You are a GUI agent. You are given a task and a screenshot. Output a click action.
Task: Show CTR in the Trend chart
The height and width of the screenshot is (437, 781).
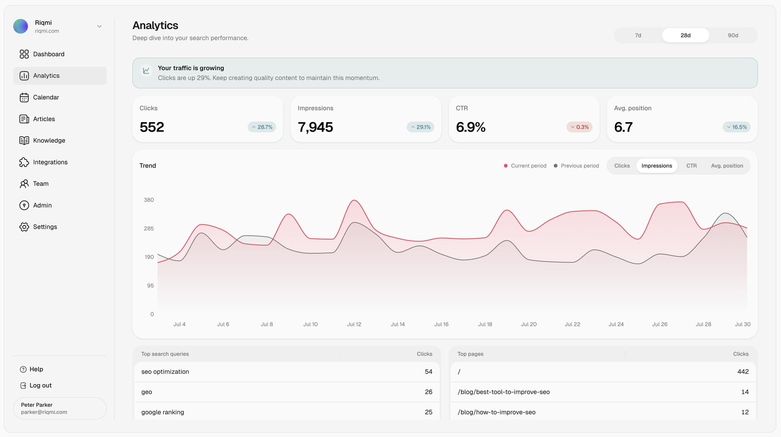coord(692,166)
